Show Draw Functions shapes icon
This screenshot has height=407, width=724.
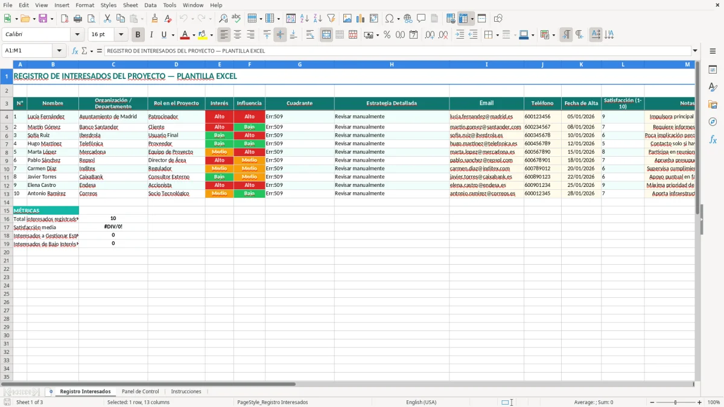[x=498, y=19]
